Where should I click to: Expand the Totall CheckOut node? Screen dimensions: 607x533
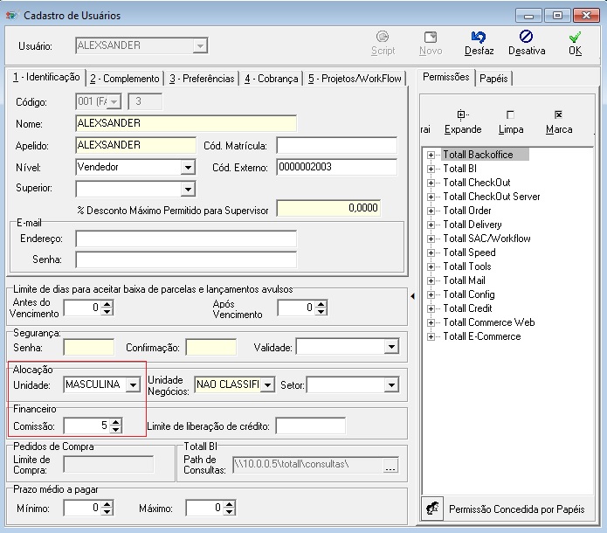(x=431, y=183)
